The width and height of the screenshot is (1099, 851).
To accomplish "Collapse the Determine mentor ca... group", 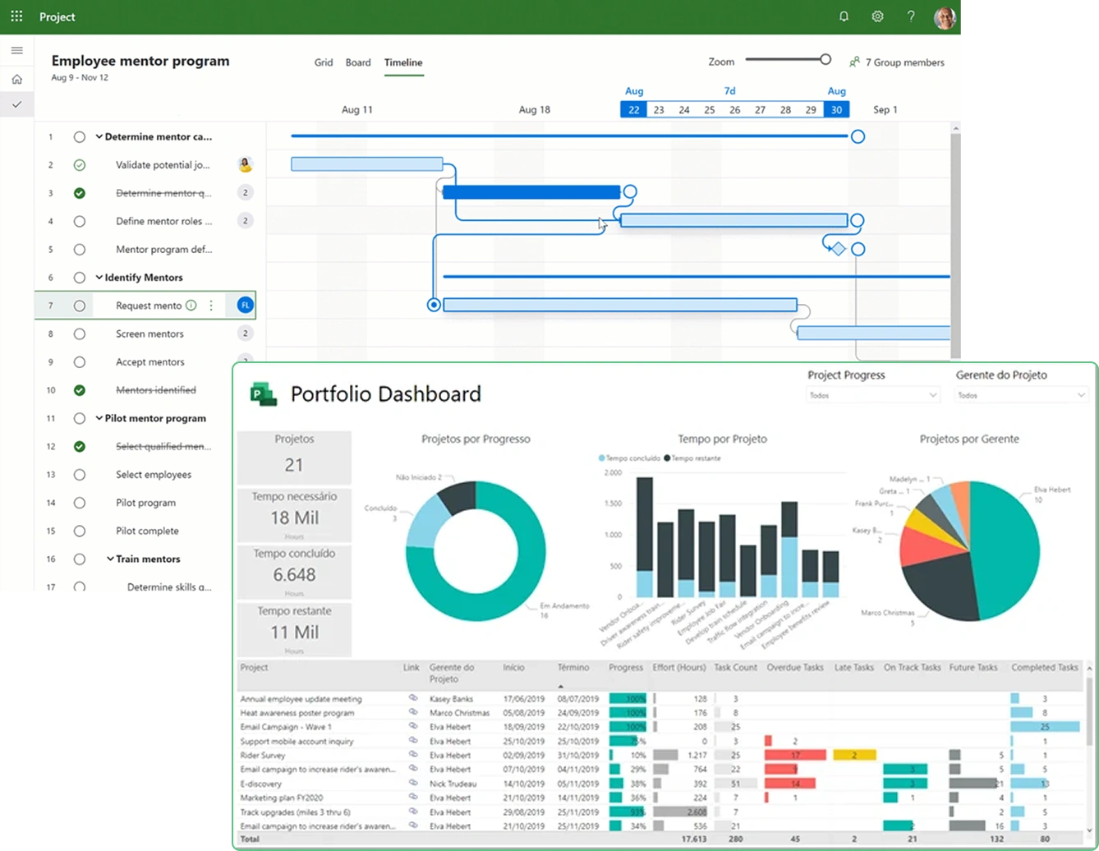I will [x=99, y=137].
